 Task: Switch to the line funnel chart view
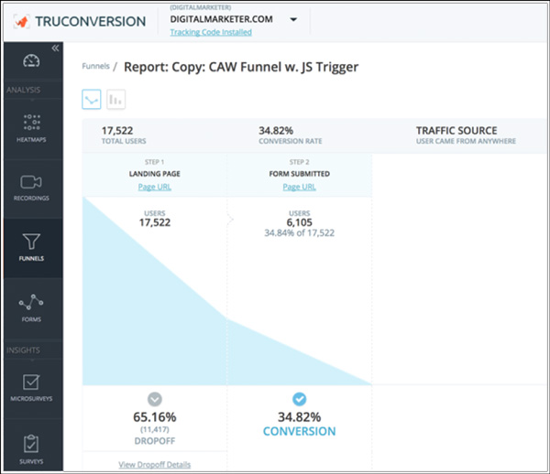[92, 100]
